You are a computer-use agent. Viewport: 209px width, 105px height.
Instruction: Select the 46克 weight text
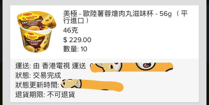pos(70,31)
